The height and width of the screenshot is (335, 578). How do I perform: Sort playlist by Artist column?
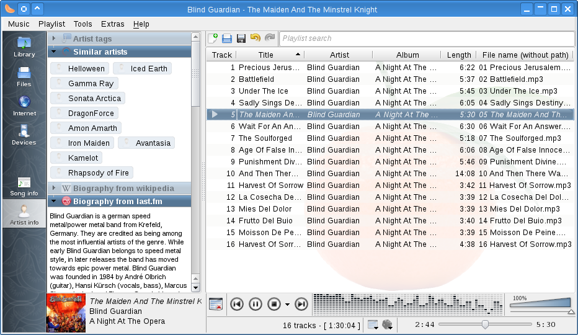tap(339, 55)
